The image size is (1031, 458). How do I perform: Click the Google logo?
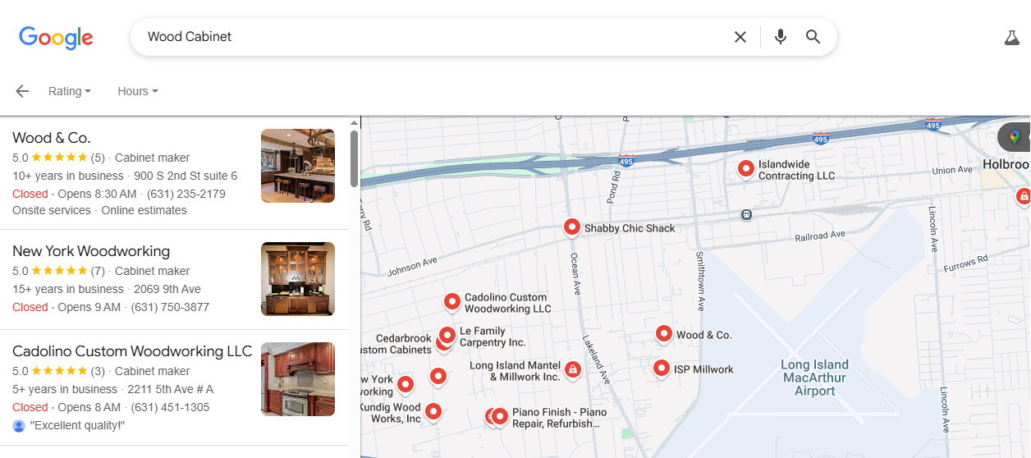pyautogui.click(x=56, y=37)
